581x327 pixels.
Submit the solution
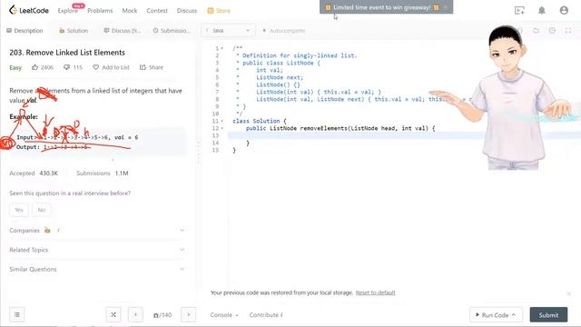pyautogui.click(x=548, y=315)
